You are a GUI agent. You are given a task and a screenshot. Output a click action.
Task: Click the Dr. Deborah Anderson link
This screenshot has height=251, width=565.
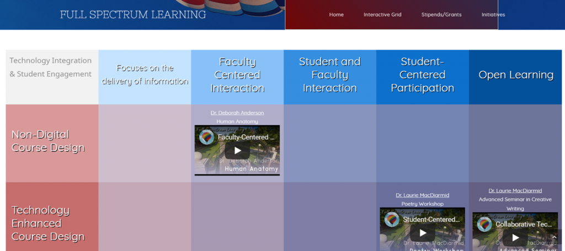237,113
